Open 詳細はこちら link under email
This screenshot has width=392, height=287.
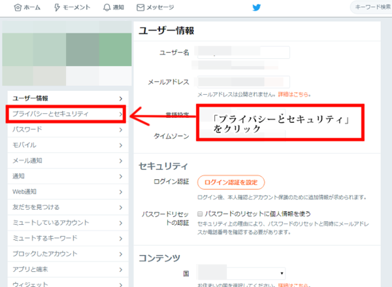click(293, 94)
